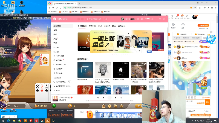Image resolution: width=219 pixels, height=123 pixels.
Task: Toggle the shuffle play mode icon
Action: tap(98, 98)
